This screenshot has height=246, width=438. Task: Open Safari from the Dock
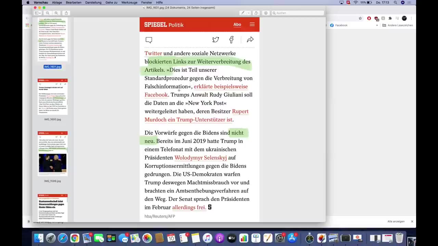[63, 238]
